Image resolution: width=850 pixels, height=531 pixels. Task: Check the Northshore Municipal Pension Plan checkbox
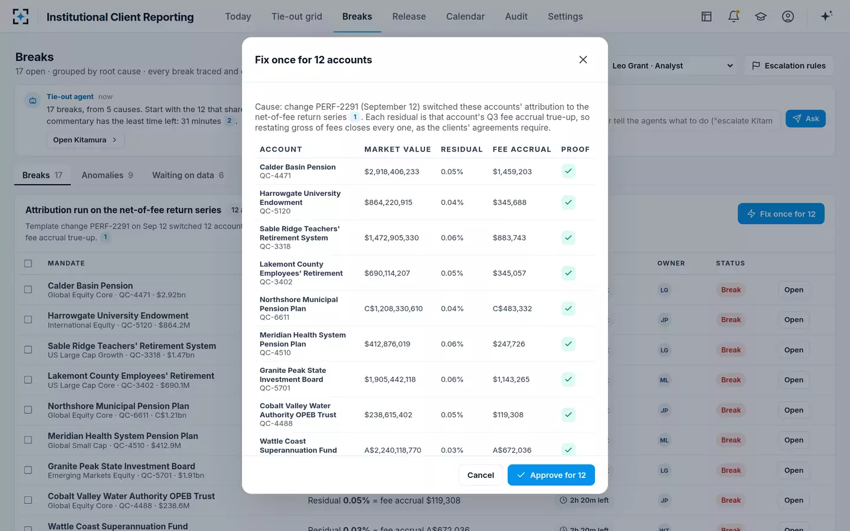pyautogui.click(x=28, y=410)
